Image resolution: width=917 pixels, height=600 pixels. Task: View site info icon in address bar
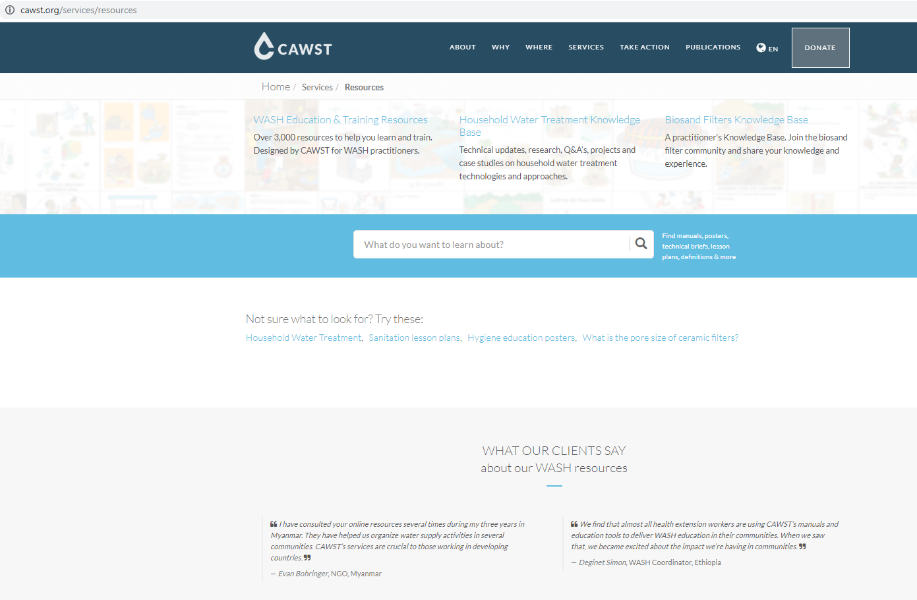click(10, 10)
